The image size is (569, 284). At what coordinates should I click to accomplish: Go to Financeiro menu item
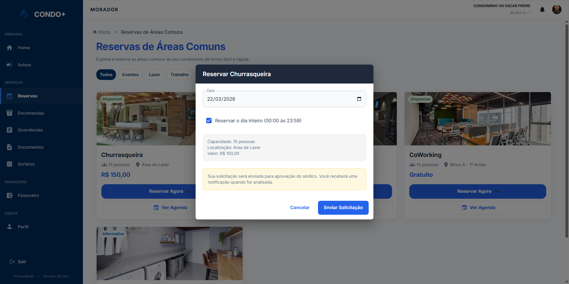(28, 195)
